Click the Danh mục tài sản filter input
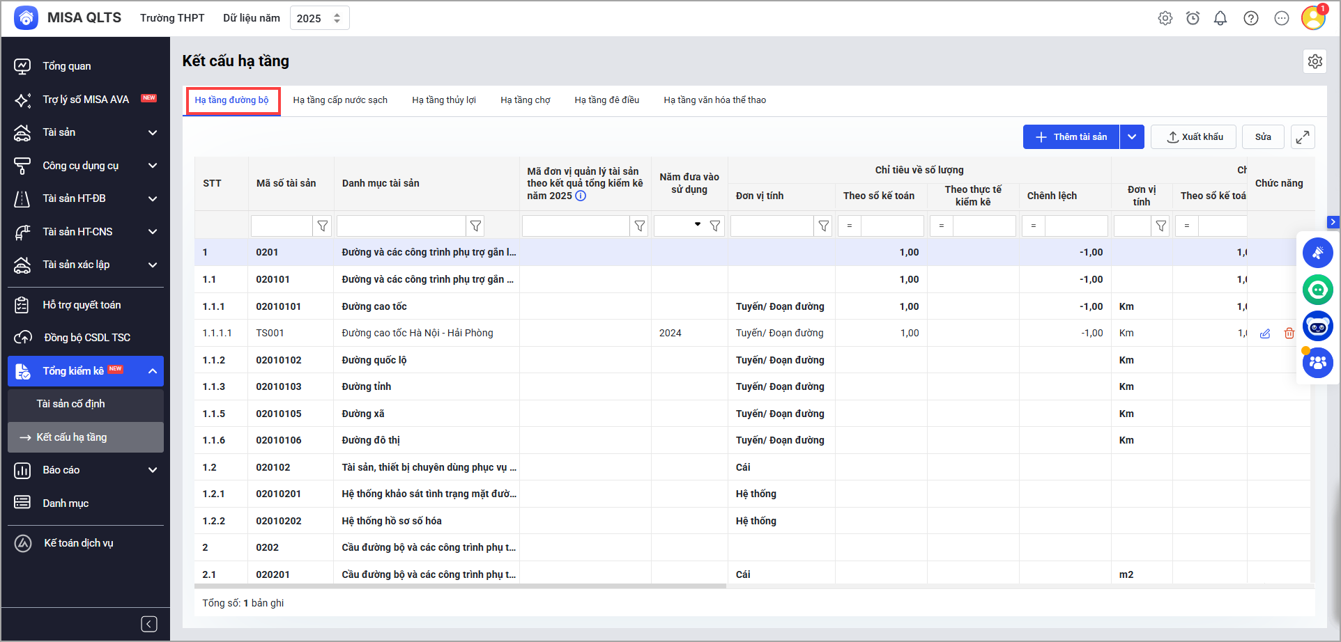The image size is (1341, 642). (401, 226)
